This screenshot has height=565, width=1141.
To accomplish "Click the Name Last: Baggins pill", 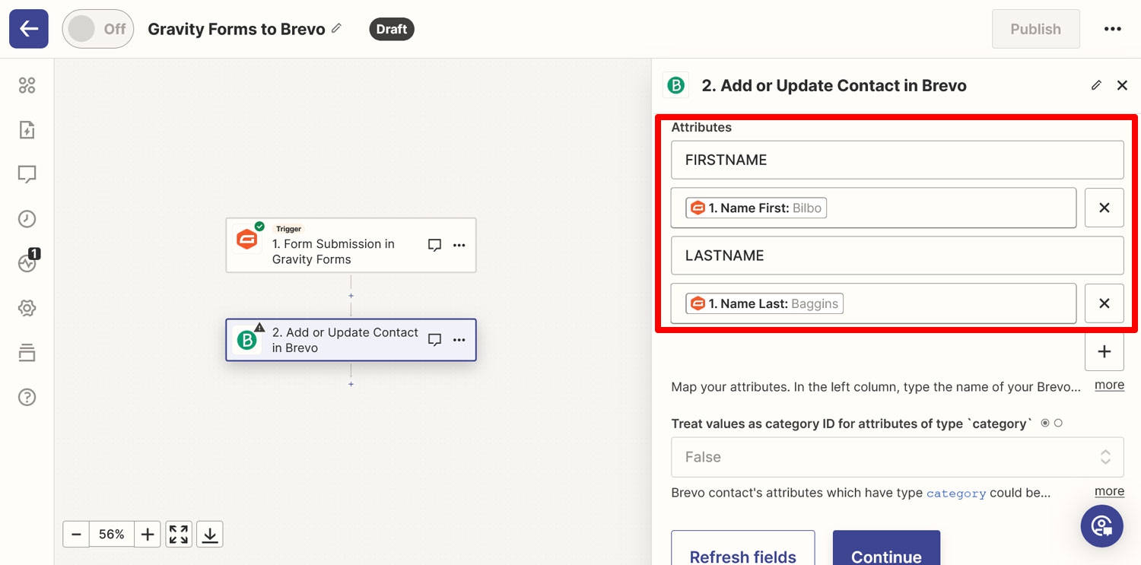I will [764, 303].
